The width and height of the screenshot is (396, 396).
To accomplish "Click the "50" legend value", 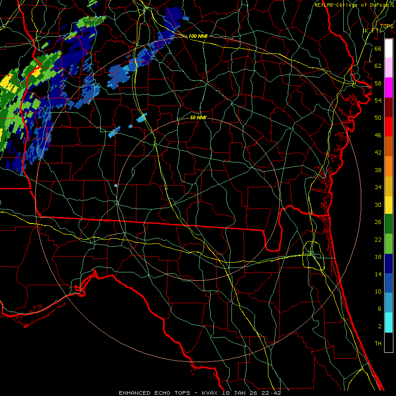I will tap(378, 117).
